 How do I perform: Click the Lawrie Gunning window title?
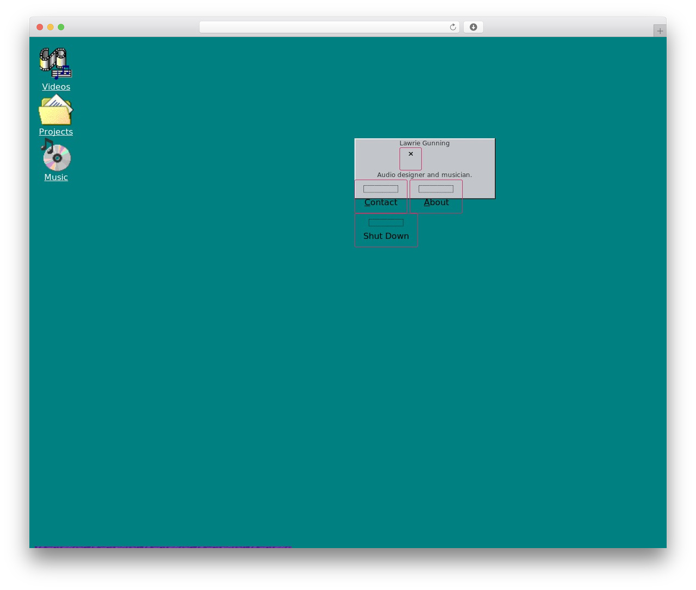[x=425, y=143]
